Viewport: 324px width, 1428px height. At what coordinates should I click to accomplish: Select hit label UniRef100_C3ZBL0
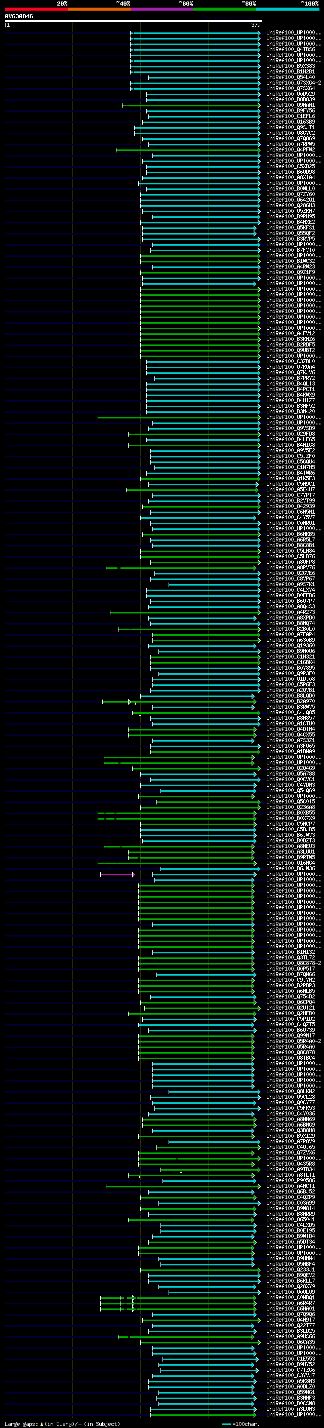(x=291, y=362)
